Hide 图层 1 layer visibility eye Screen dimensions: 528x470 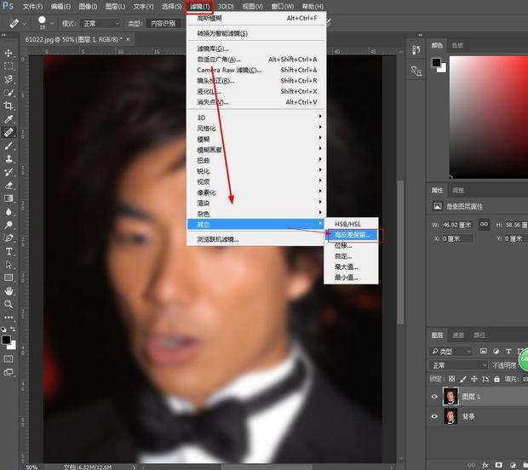pyautogui.click(x=434, y=397)
